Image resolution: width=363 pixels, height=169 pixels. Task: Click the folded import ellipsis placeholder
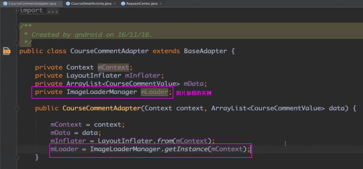pyautogui.click(x=53, y=10)
